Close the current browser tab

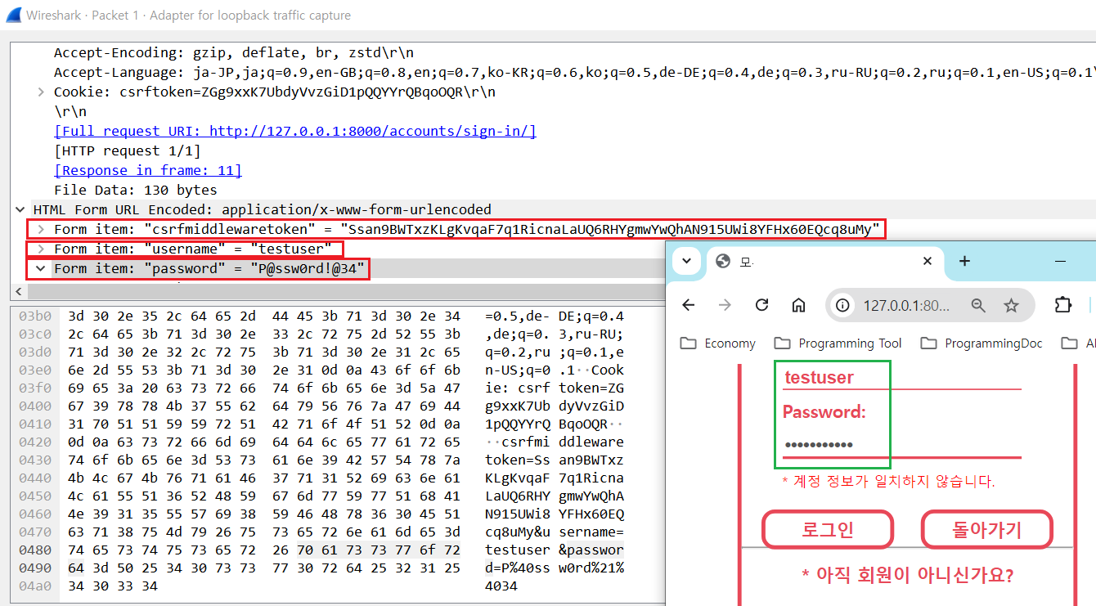point(927,261)
